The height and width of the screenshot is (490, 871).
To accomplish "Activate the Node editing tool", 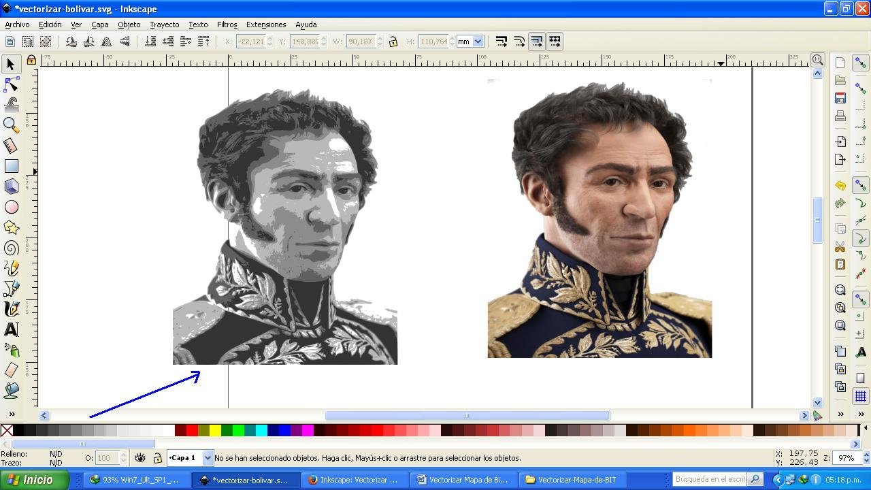I will click(11, 84).
